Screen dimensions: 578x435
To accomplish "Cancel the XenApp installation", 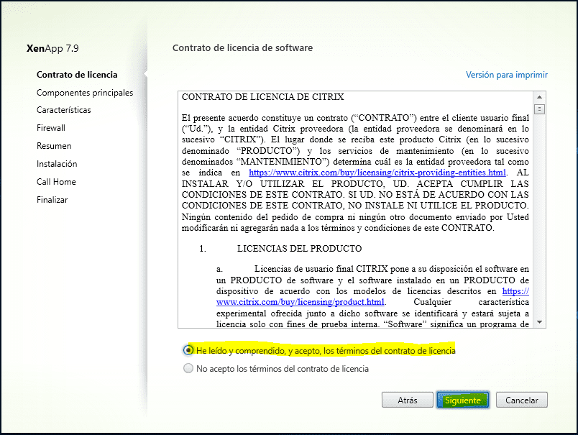I will pos(521,400).
